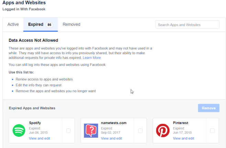Select the nametests.com checkbox

(x=140, y=131)
